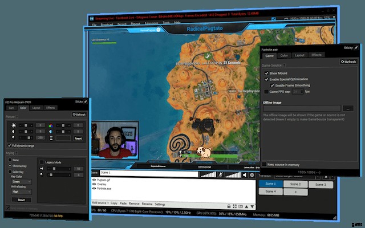Click Refresh button in Fortnite.exe panel
The height and width of the screenshot is (228, 365).
coord(348,62)
